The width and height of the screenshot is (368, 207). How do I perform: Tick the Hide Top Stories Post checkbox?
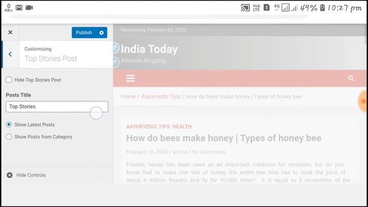pyautogui.click(x=9, y=80)
